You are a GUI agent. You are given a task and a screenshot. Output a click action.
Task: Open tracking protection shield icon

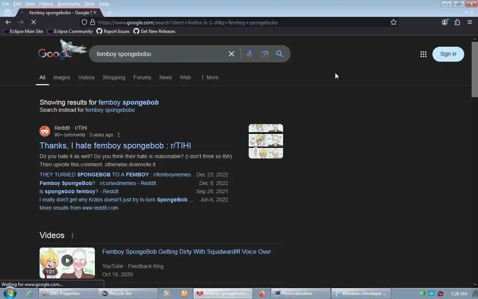(84, 22)
